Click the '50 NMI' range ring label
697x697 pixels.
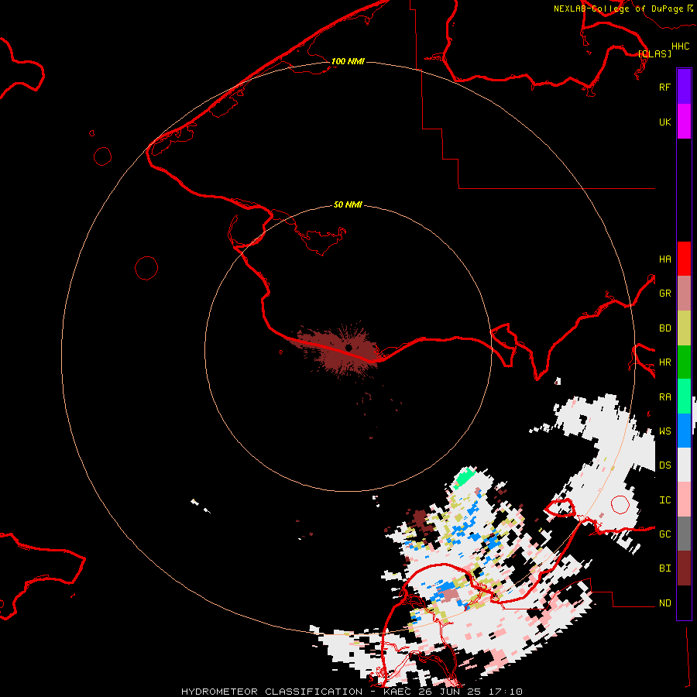[x=348, y=204]
